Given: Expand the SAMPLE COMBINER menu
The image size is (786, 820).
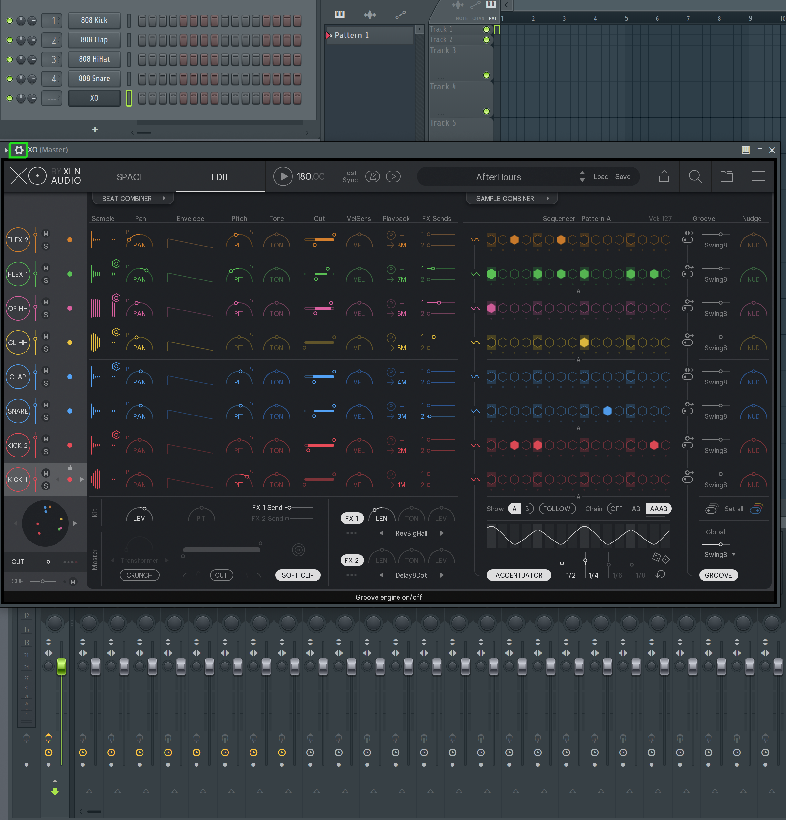Looking at the screenshot, I should coord(511,198).
